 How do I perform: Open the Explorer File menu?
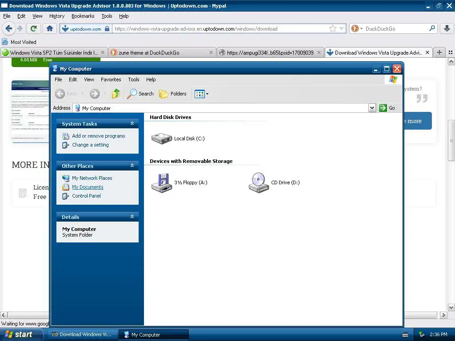[x=58, y=79]
